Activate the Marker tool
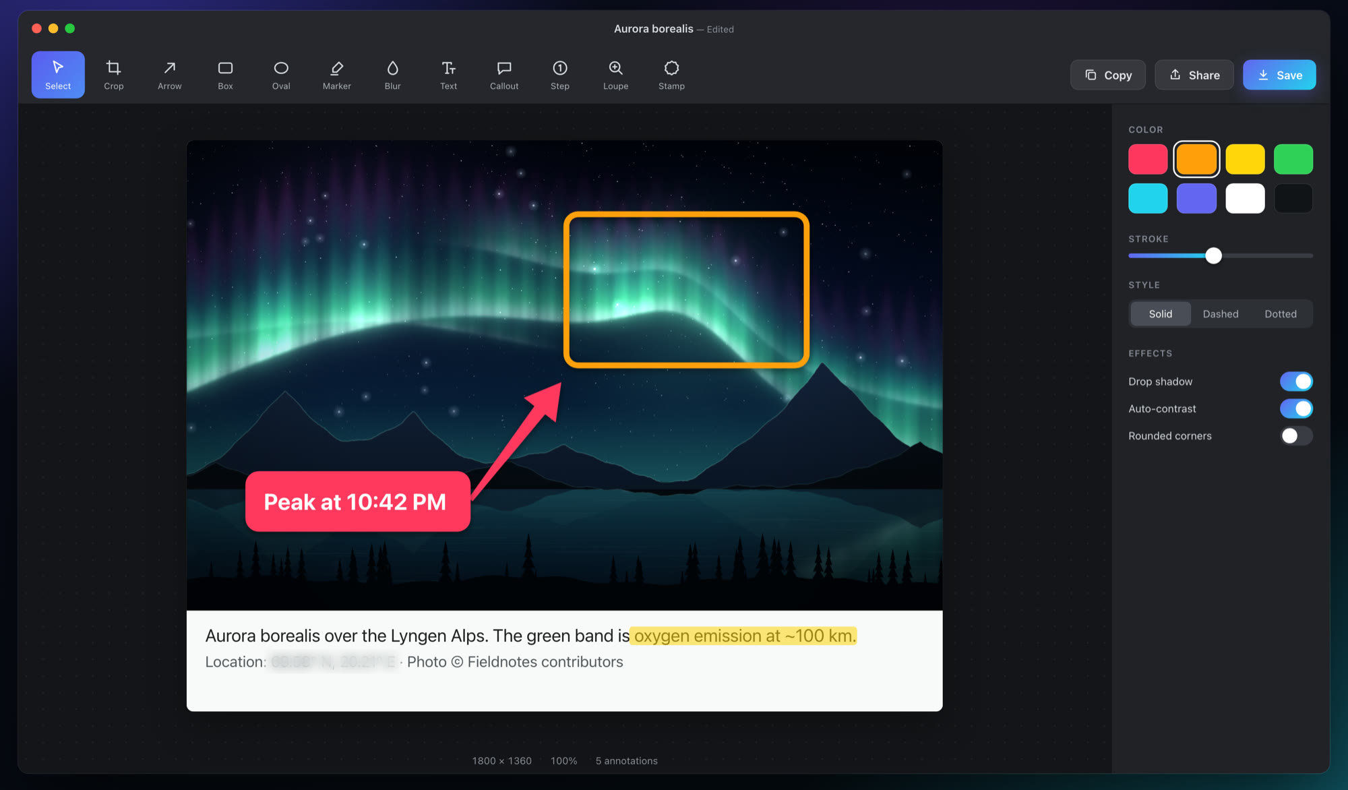Image resolution: width=1348 pixels, height=790 pixels. click(337, 75)
